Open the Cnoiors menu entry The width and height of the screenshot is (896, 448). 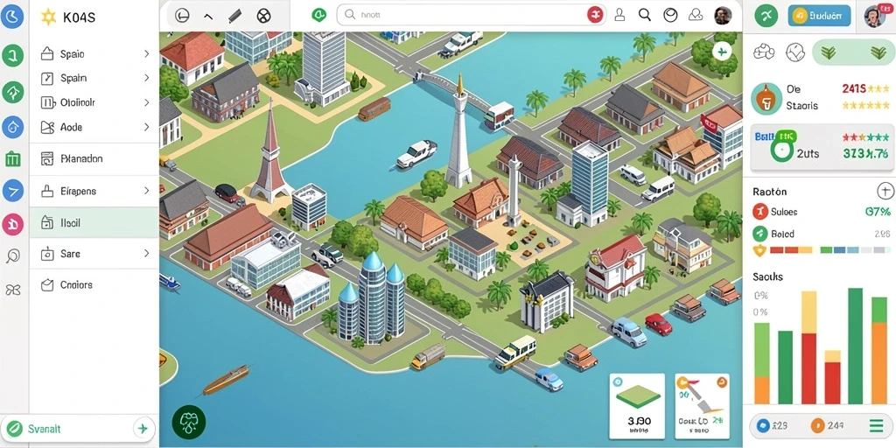(x=94, y=284)
